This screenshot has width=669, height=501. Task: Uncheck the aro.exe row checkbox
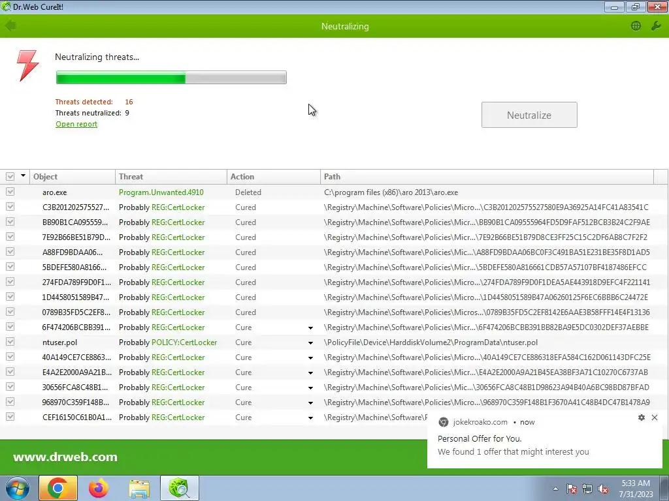point(10,192)
